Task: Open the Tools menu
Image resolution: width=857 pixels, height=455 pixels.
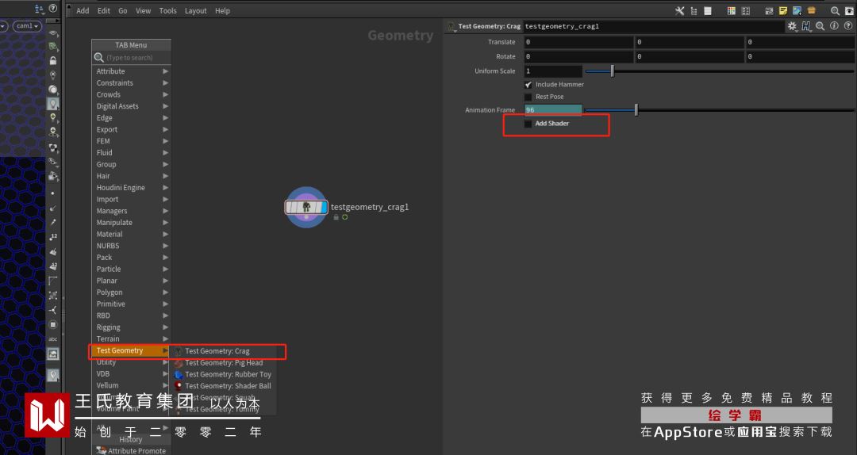Action: pos(167,10)
